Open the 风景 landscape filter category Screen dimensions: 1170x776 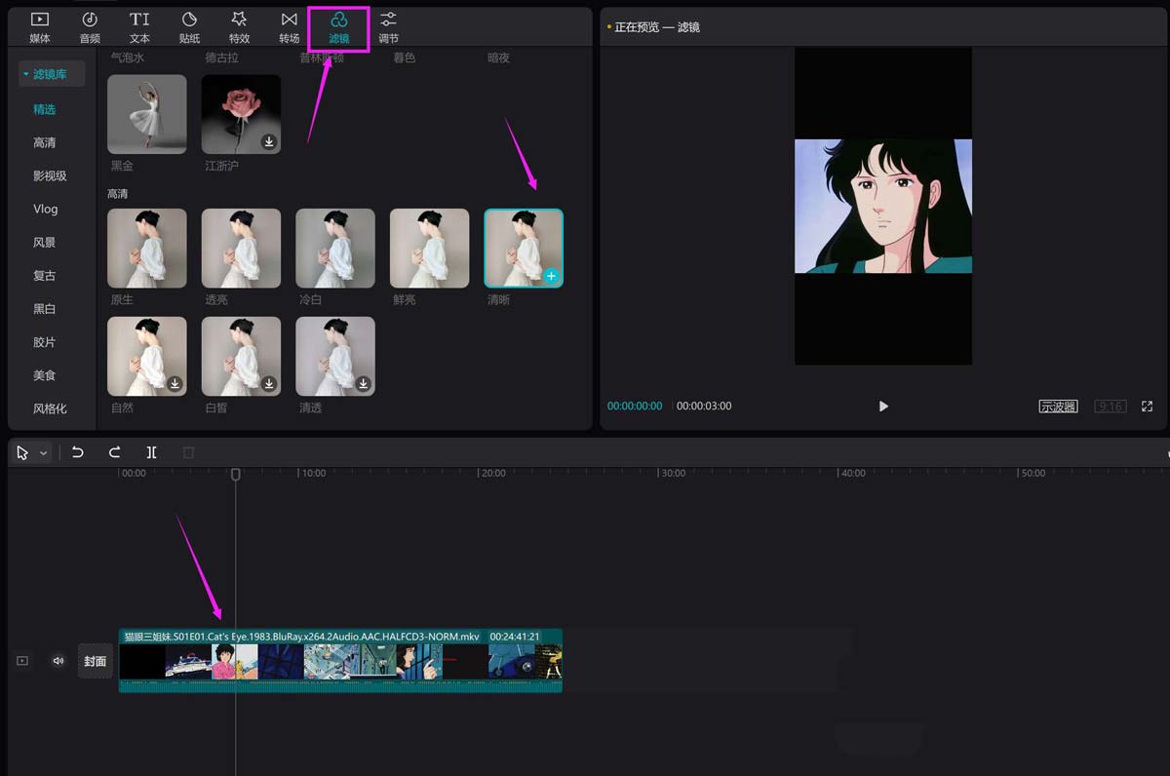(x=45, y=242)
